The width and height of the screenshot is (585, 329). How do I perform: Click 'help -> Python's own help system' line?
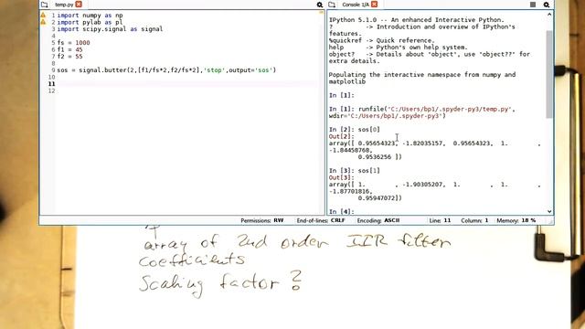tap(399, 48)
